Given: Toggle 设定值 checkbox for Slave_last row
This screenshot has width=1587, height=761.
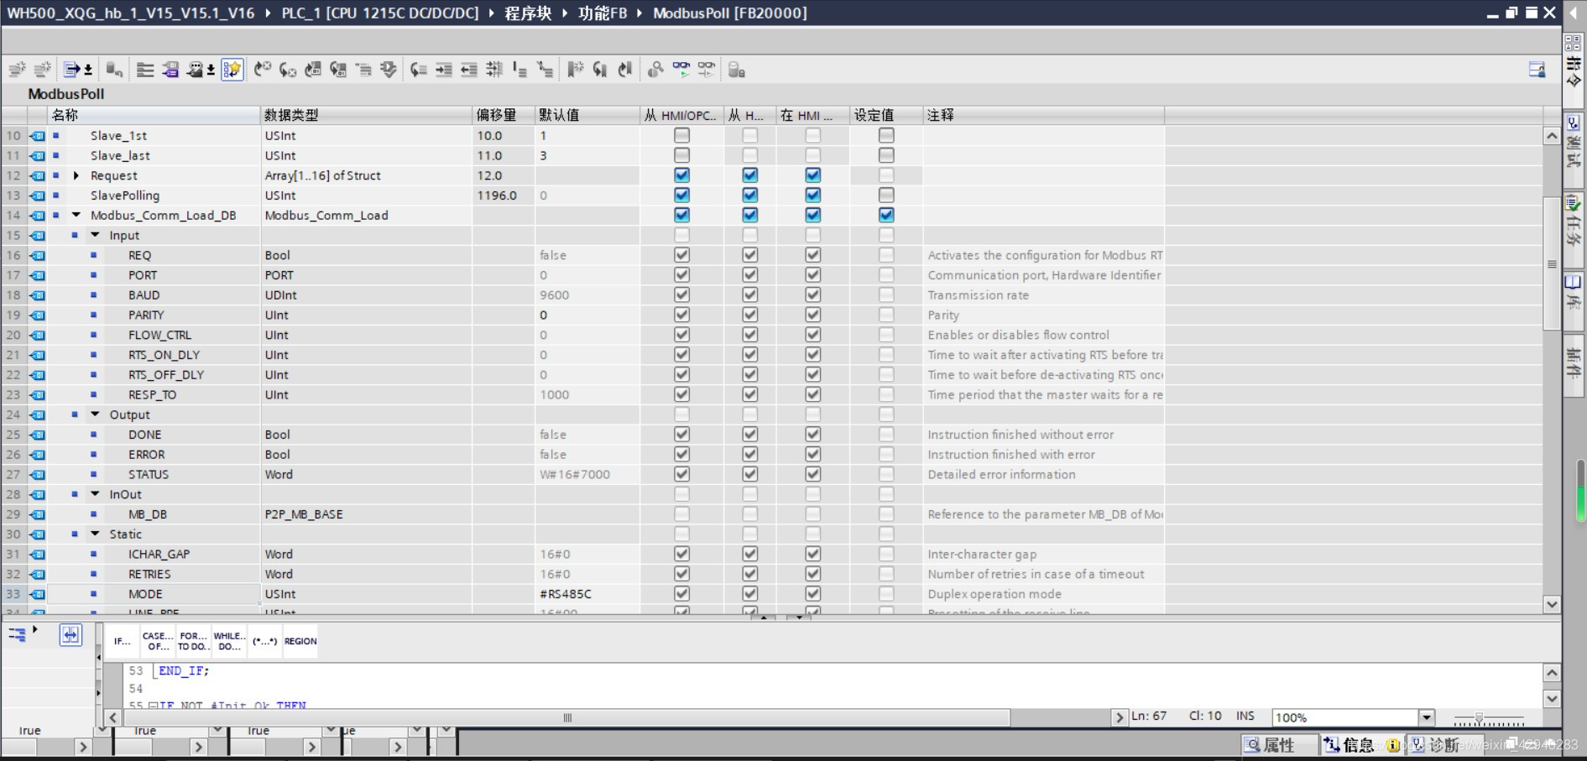Looking at the screenshot, I should (x=886, y=155).
